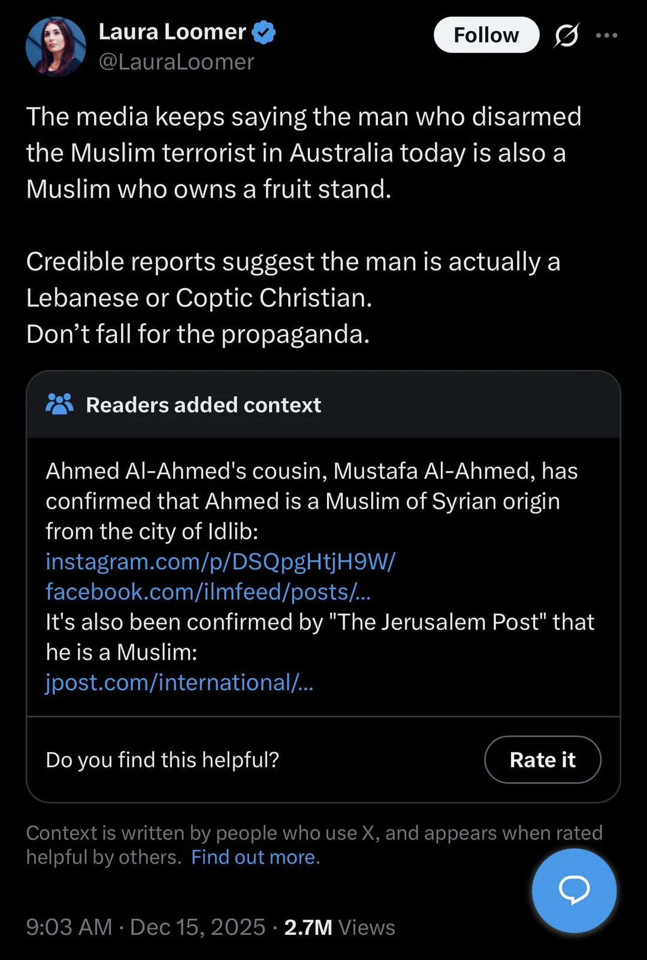Open the three-dot more options menu
This screenshot has width=647, height=960.
[606, 35]
